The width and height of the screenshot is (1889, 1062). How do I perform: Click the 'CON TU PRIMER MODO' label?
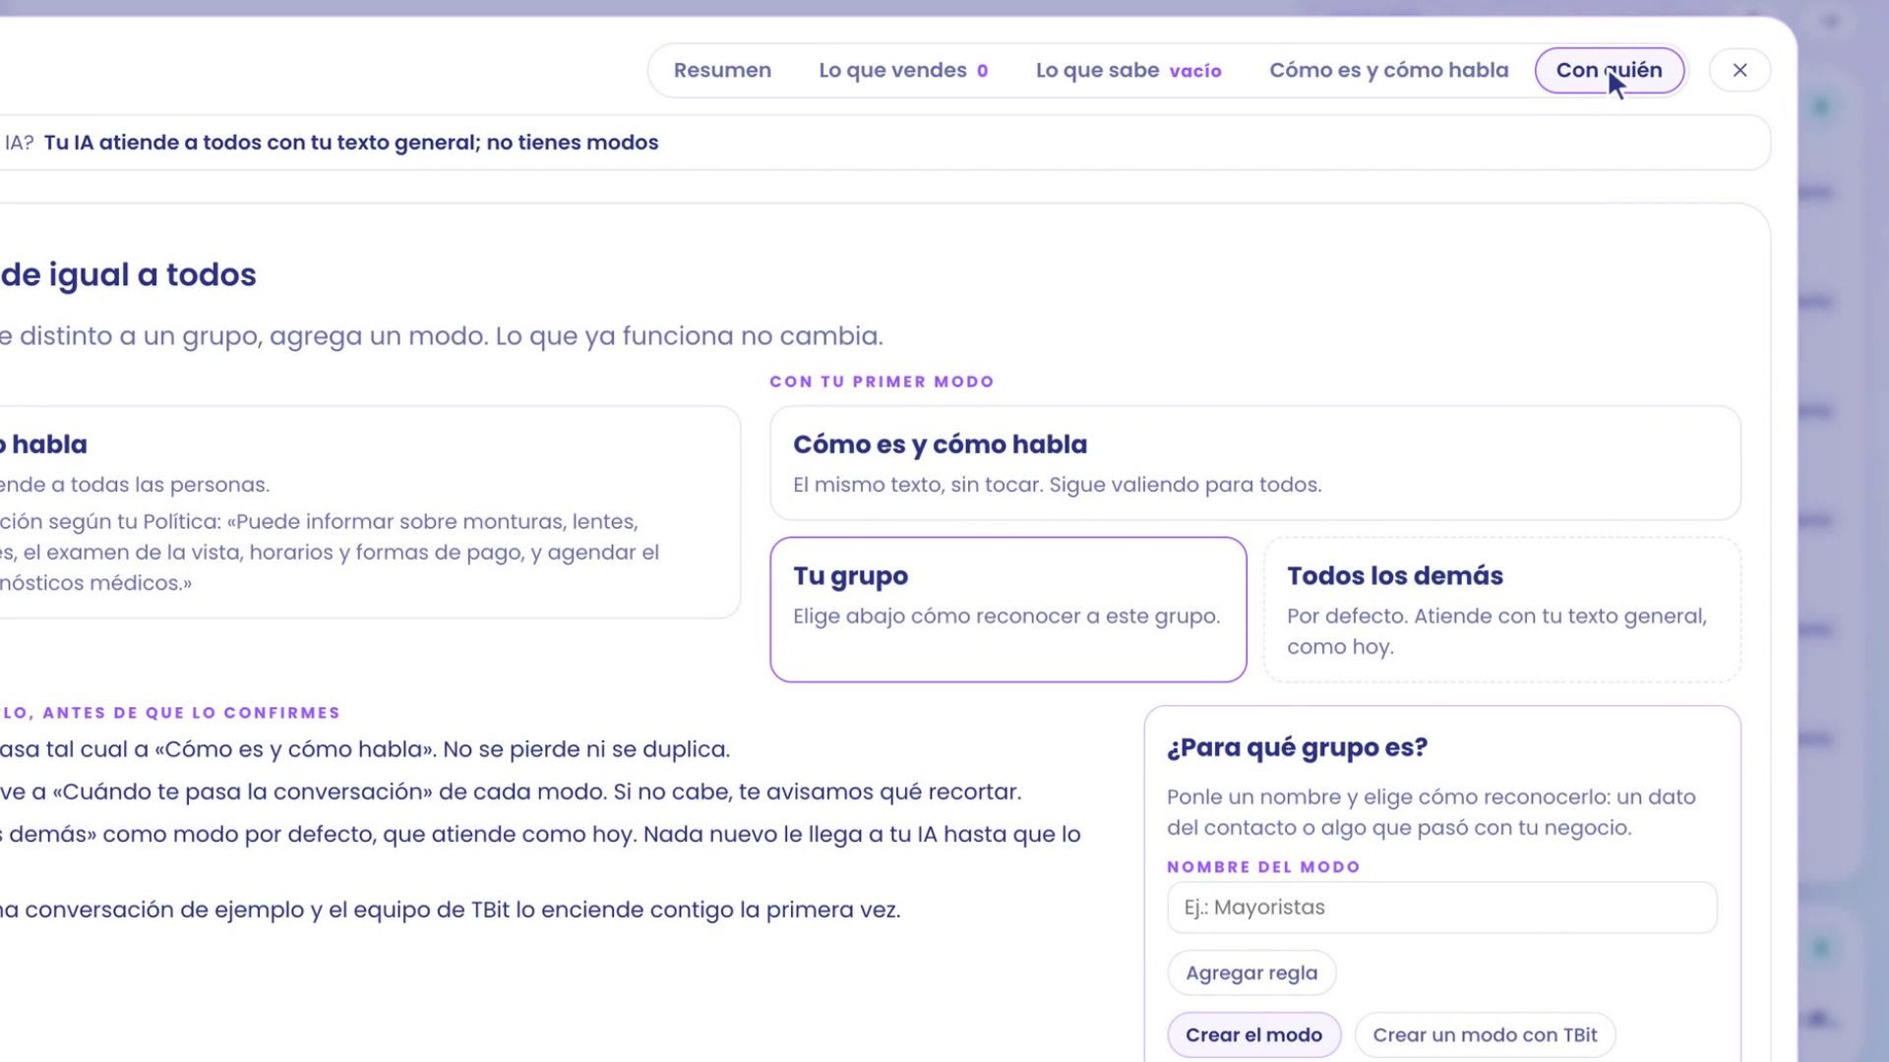882,382
